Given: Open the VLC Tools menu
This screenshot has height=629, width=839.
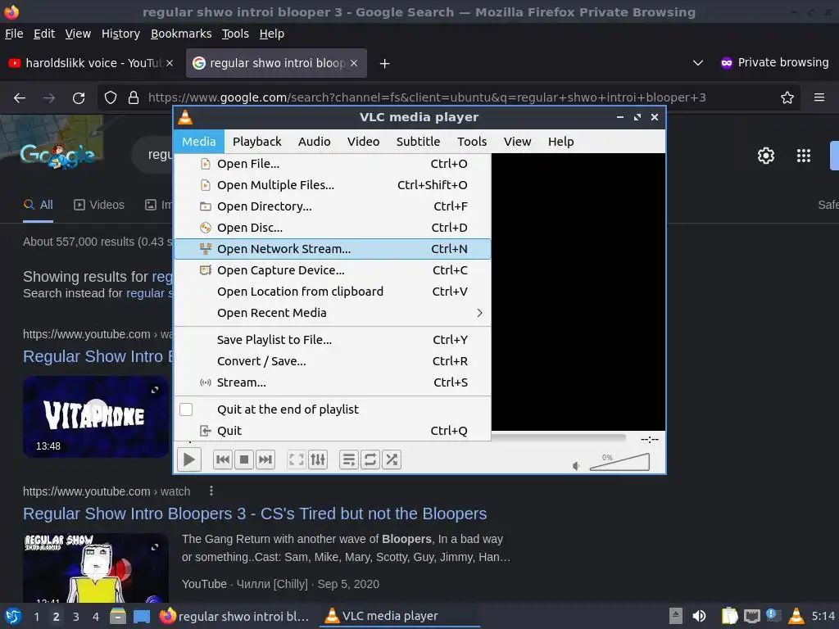Looking at the screenshot, I should click(472, 141).
